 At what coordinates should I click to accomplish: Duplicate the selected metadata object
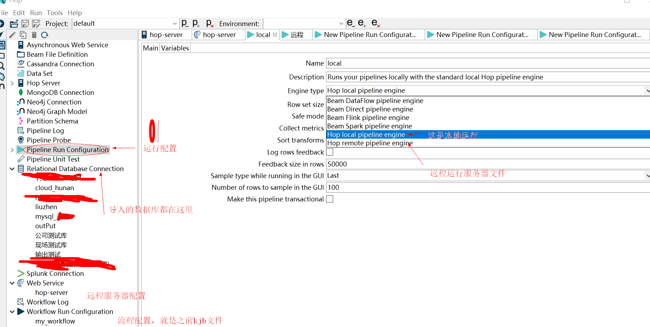click(23, 35)
